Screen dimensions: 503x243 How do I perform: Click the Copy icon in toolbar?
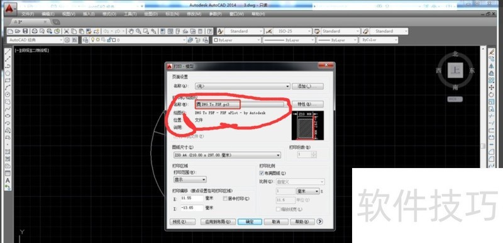74,31
